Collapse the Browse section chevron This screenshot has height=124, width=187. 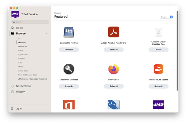pyautogui.click(x=46, y=33)
